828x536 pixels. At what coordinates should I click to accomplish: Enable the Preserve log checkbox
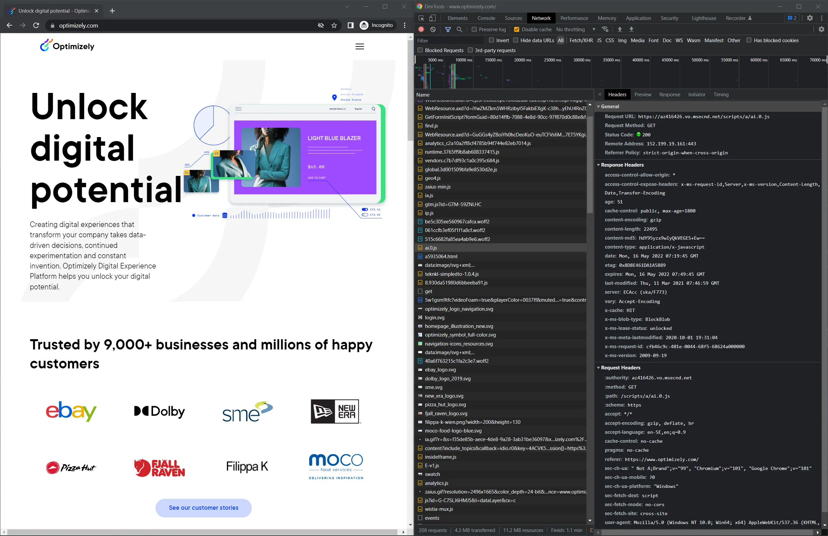[x=474, y=30]
